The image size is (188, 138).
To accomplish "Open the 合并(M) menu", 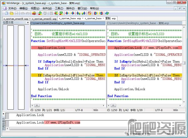I will point(47,8).
